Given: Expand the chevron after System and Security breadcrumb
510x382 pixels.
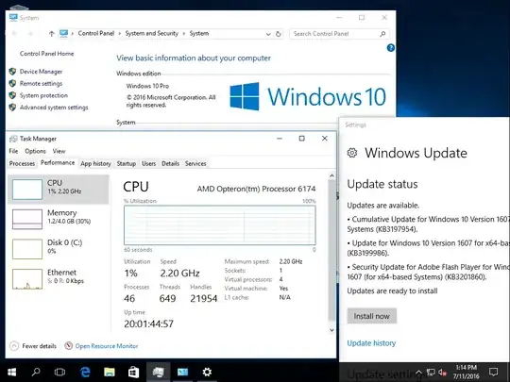Looking at the screenshot, I should 184,34.
